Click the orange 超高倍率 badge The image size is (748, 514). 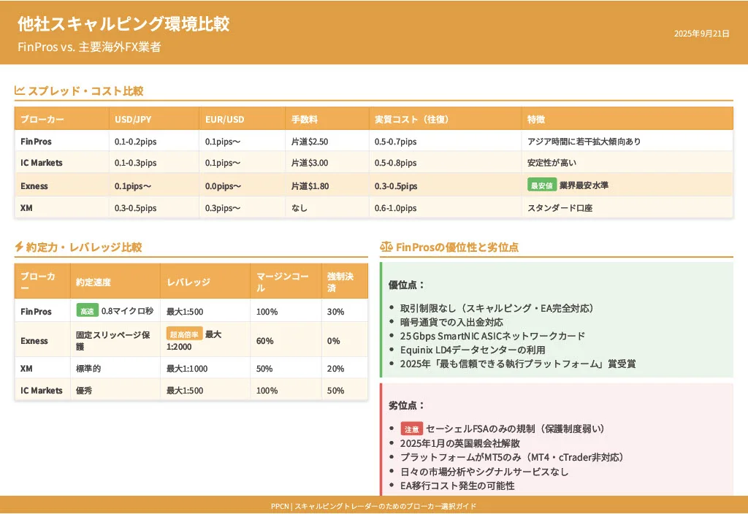pyautogui.click(x=184, y=334)
